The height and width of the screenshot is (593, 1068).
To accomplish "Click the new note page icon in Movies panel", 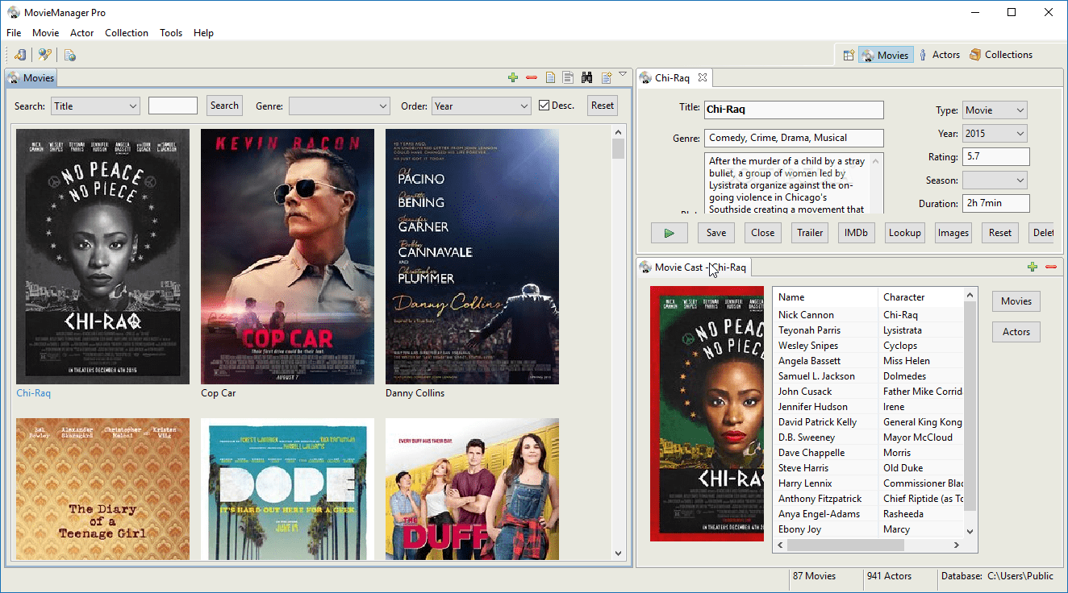I will tap(607, 77).
